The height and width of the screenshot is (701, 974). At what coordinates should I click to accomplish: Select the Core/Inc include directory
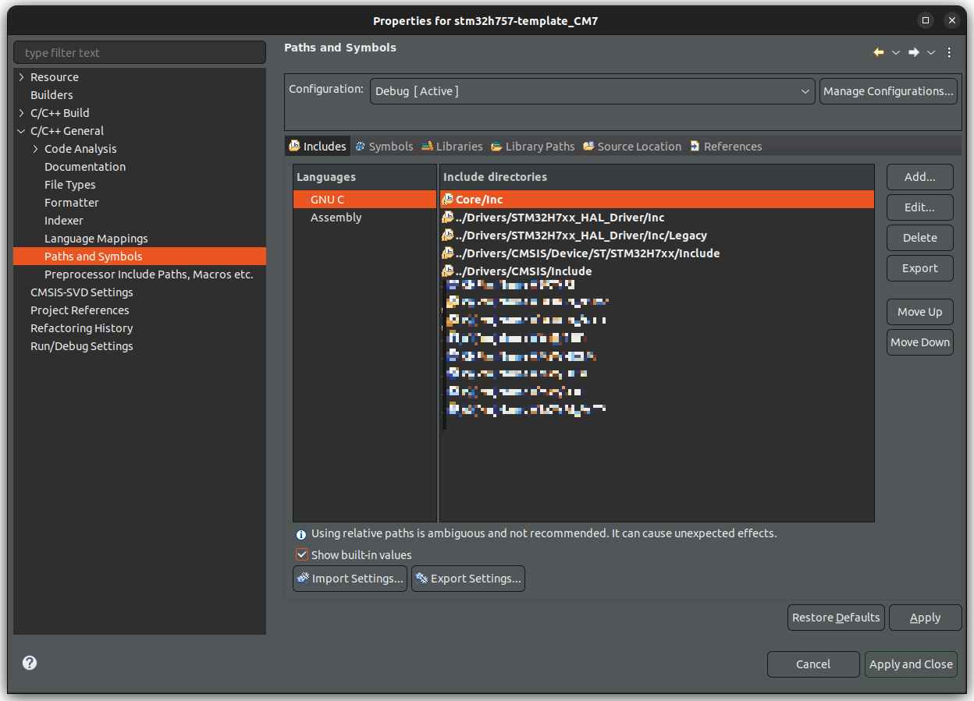(x=657, y=200)
